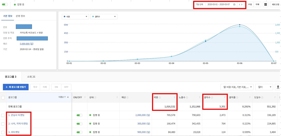Download the table with the download icon
This screenshot has height=136, width=281.
[x=278, y=87]
